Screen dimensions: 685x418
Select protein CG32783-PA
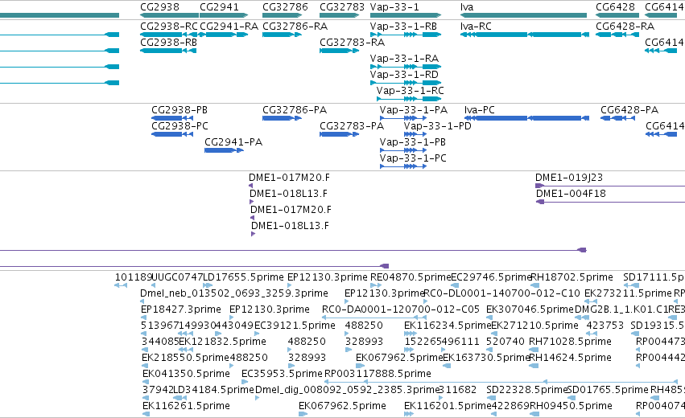tap(352, 126)
